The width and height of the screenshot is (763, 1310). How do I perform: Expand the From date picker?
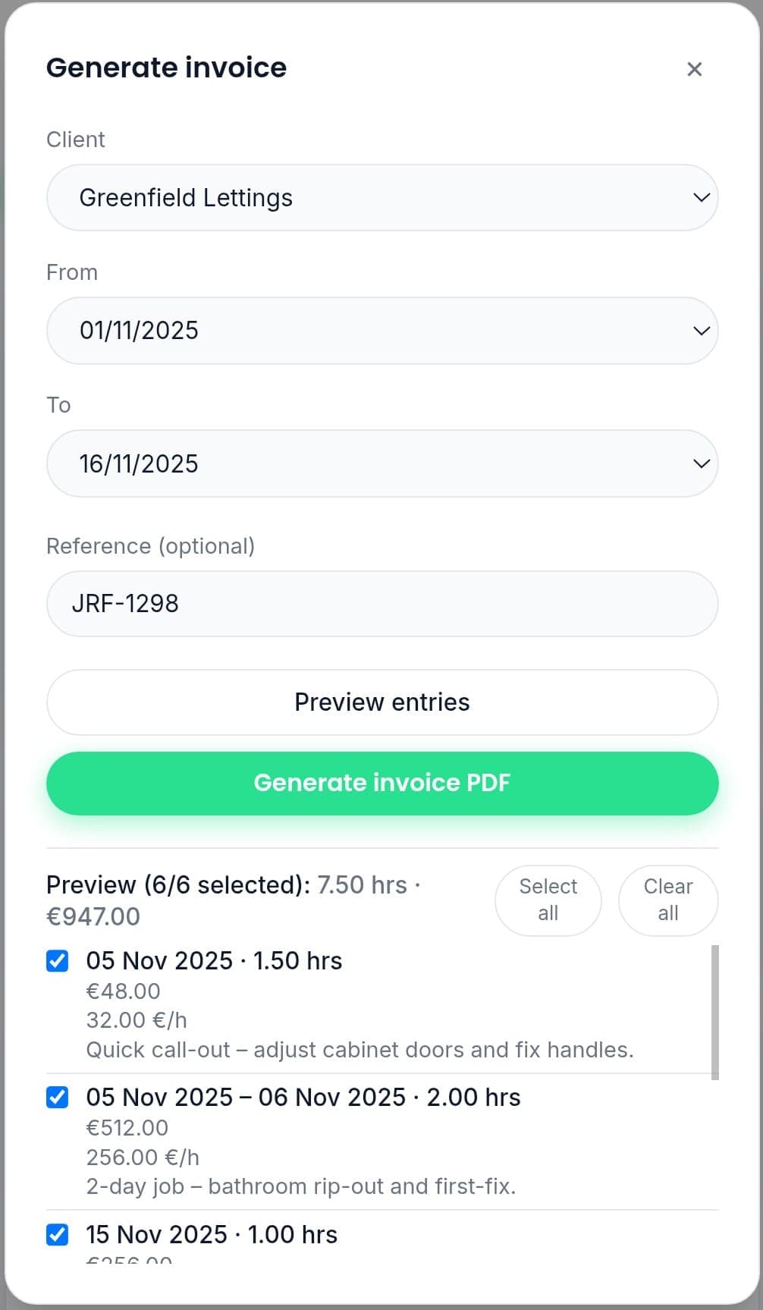tap(699, 331)
